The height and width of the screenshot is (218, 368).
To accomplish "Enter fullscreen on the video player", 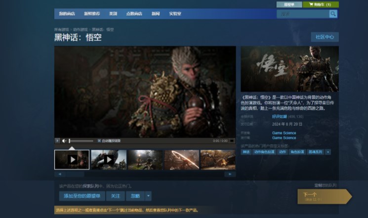I will coord(232,141).
